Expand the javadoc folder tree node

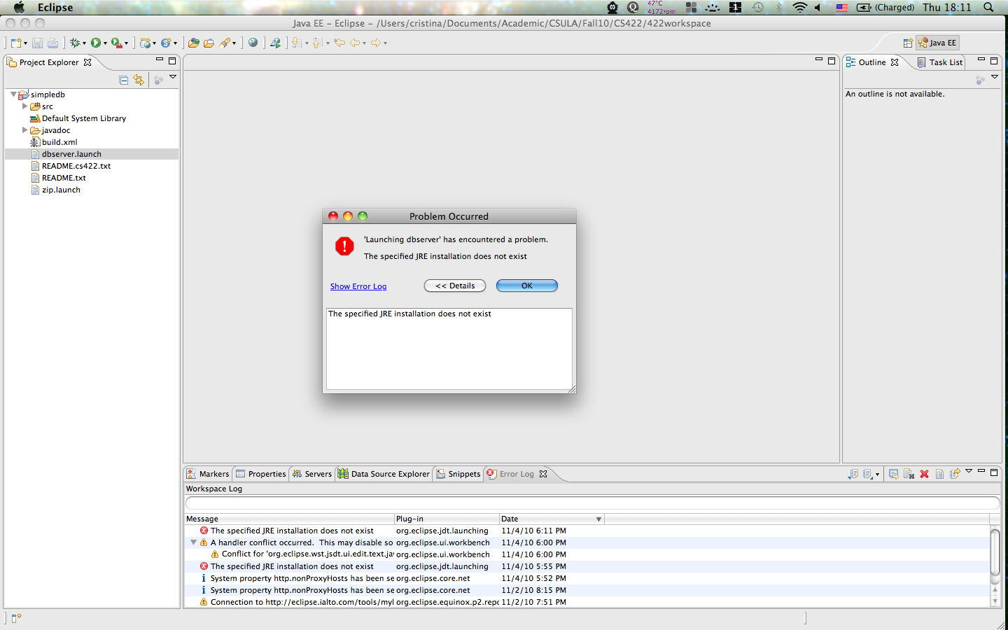click(x=25, y=130)
